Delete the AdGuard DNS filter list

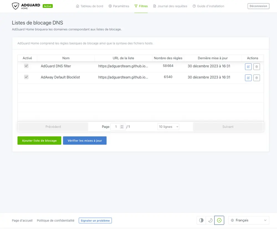(x=257, y=67)
